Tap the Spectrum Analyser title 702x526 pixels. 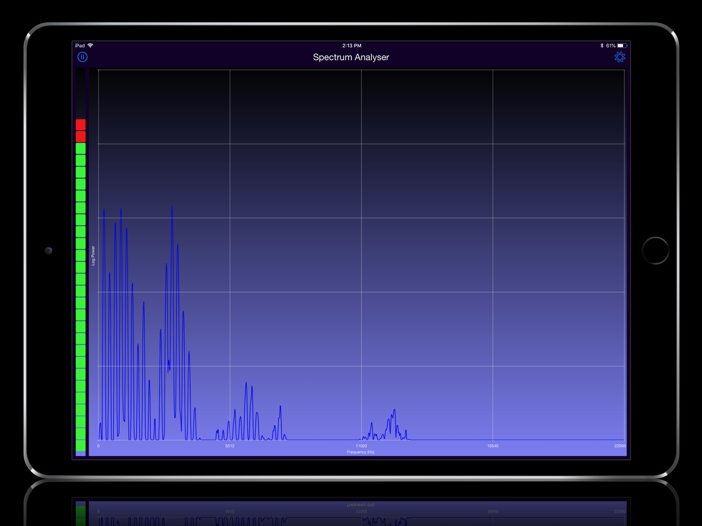click(x=351, y=58)
